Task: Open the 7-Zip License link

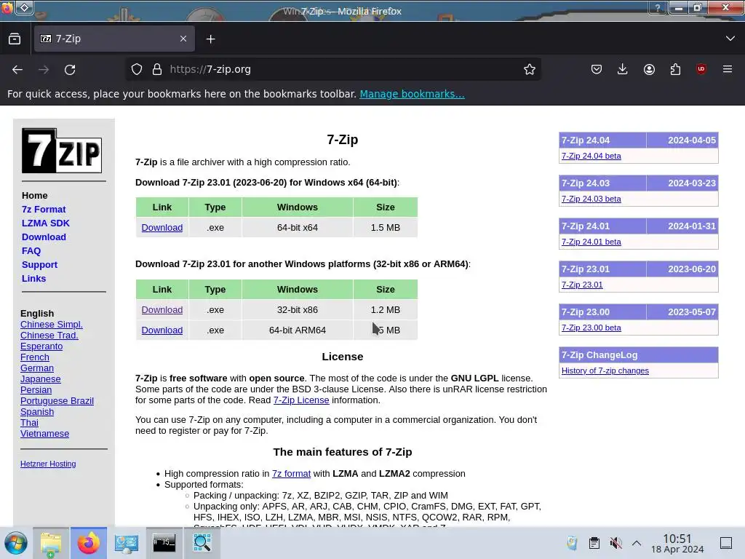Action: (301, 400)
